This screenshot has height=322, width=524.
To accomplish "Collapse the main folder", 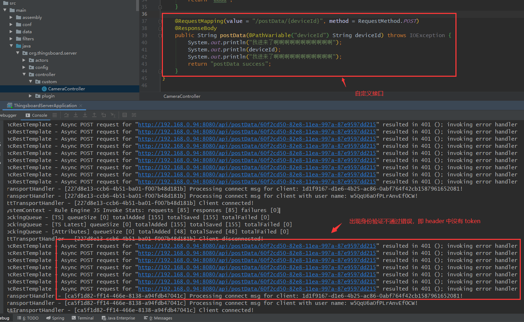I will click(5, 10).
